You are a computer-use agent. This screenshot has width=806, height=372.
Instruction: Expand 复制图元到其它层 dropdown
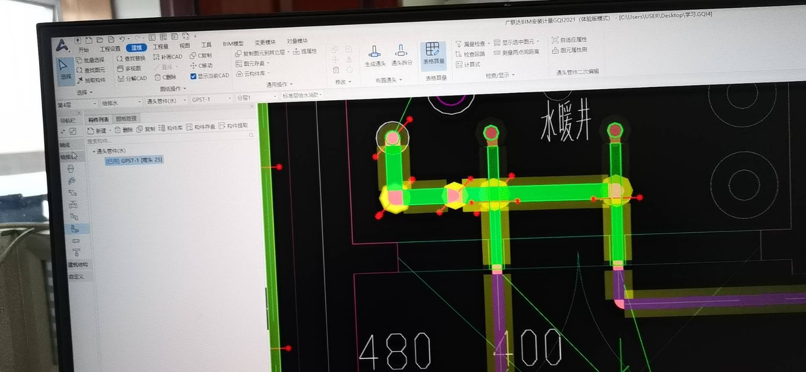(288, 52)
